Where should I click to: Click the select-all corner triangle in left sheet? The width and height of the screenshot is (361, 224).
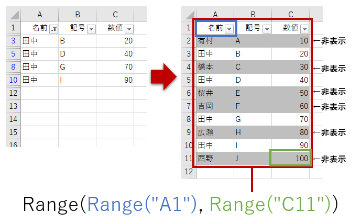[x=14, y=15]
